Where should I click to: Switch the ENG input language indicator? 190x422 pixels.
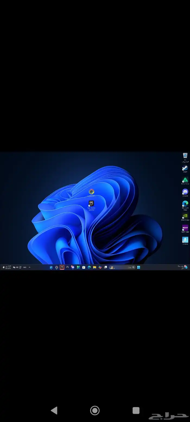[x=25, y=267]
